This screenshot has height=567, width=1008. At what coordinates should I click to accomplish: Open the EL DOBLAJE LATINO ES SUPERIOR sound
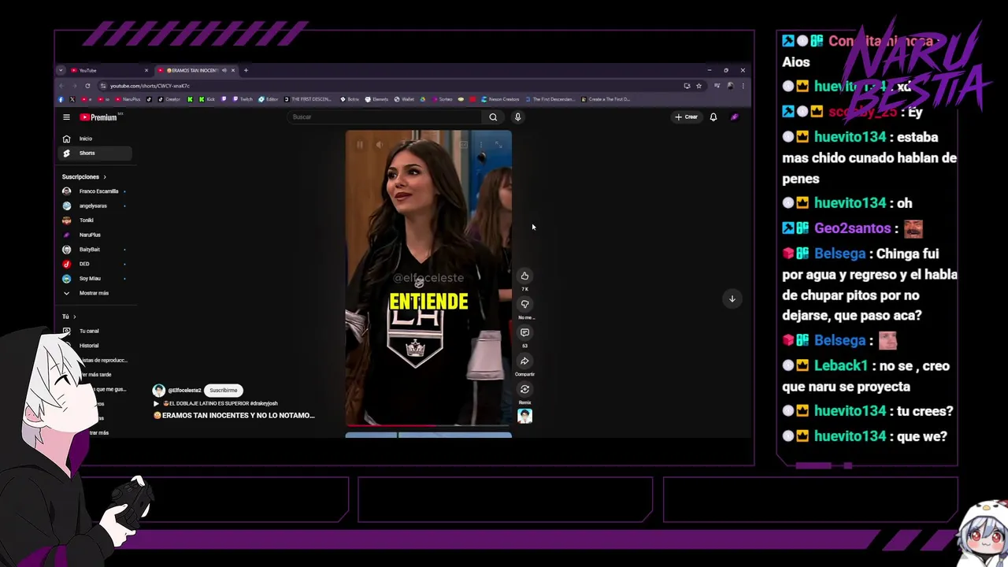216,403
